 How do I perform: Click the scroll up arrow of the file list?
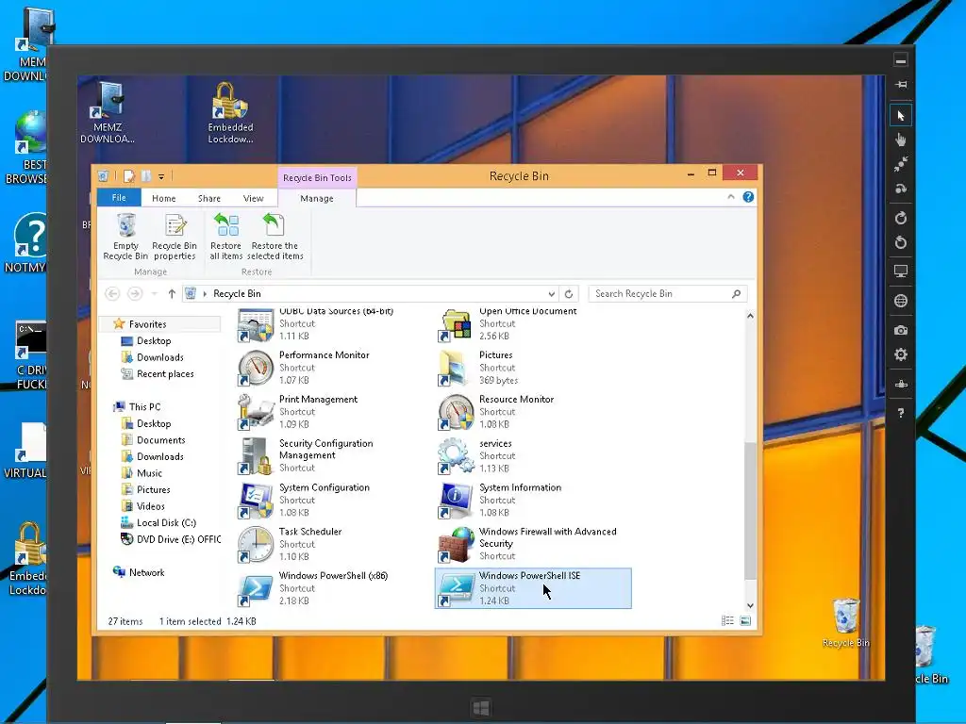pyautogui.click(x=750, y=316)
